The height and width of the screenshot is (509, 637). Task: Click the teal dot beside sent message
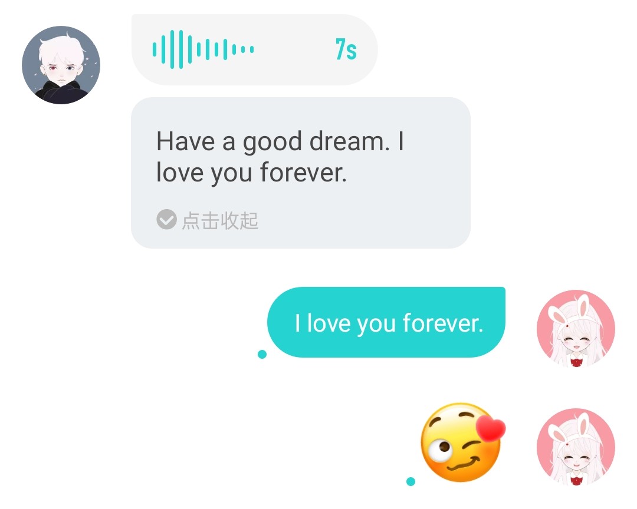click(x=262, y=354)
